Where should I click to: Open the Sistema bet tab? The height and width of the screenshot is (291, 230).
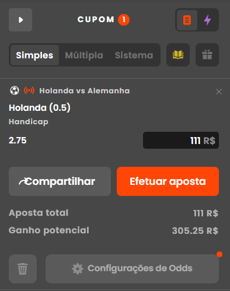[134, 55]
